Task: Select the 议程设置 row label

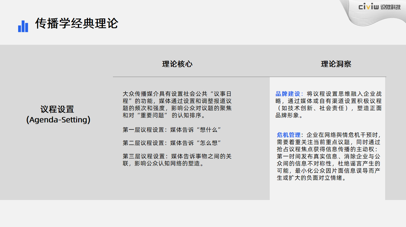Action: tap(57, 109)
